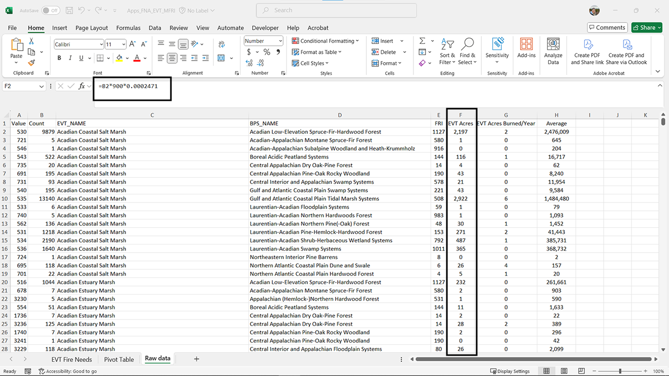669x376 pixels.
Task: Toggle italic formatting
Action: pyautogui.click(x=70, y=57)
